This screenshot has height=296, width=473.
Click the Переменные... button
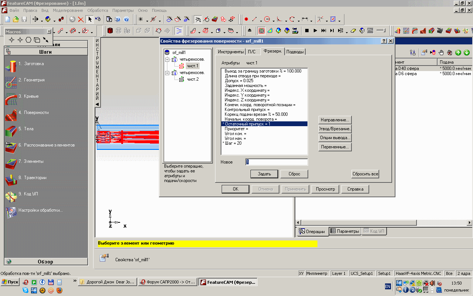tap(335, 147)
